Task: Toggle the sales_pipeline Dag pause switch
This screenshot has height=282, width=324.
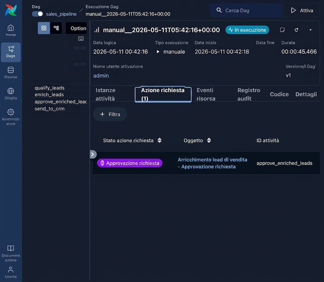Action: (37, 14)
